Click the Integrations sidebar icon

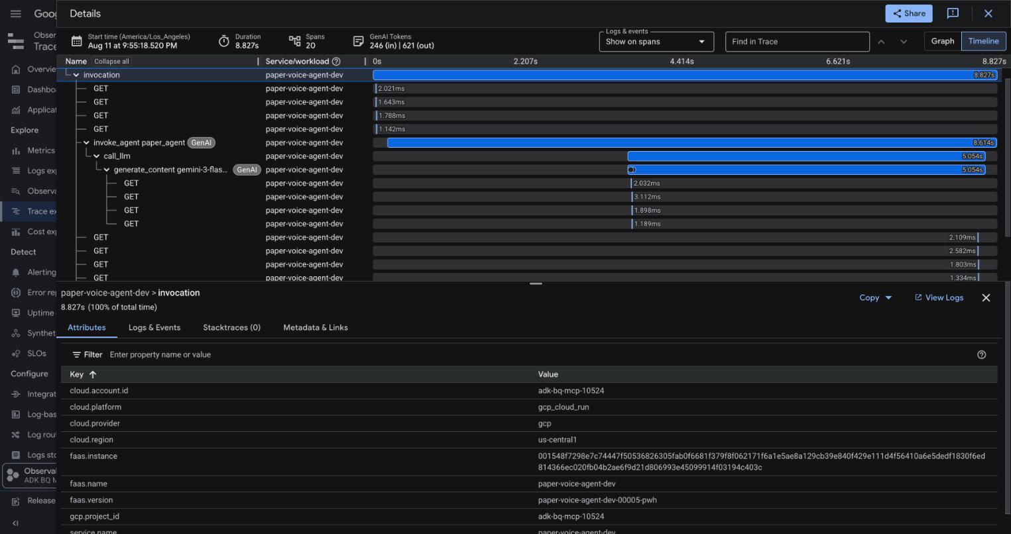pos(16,394)
